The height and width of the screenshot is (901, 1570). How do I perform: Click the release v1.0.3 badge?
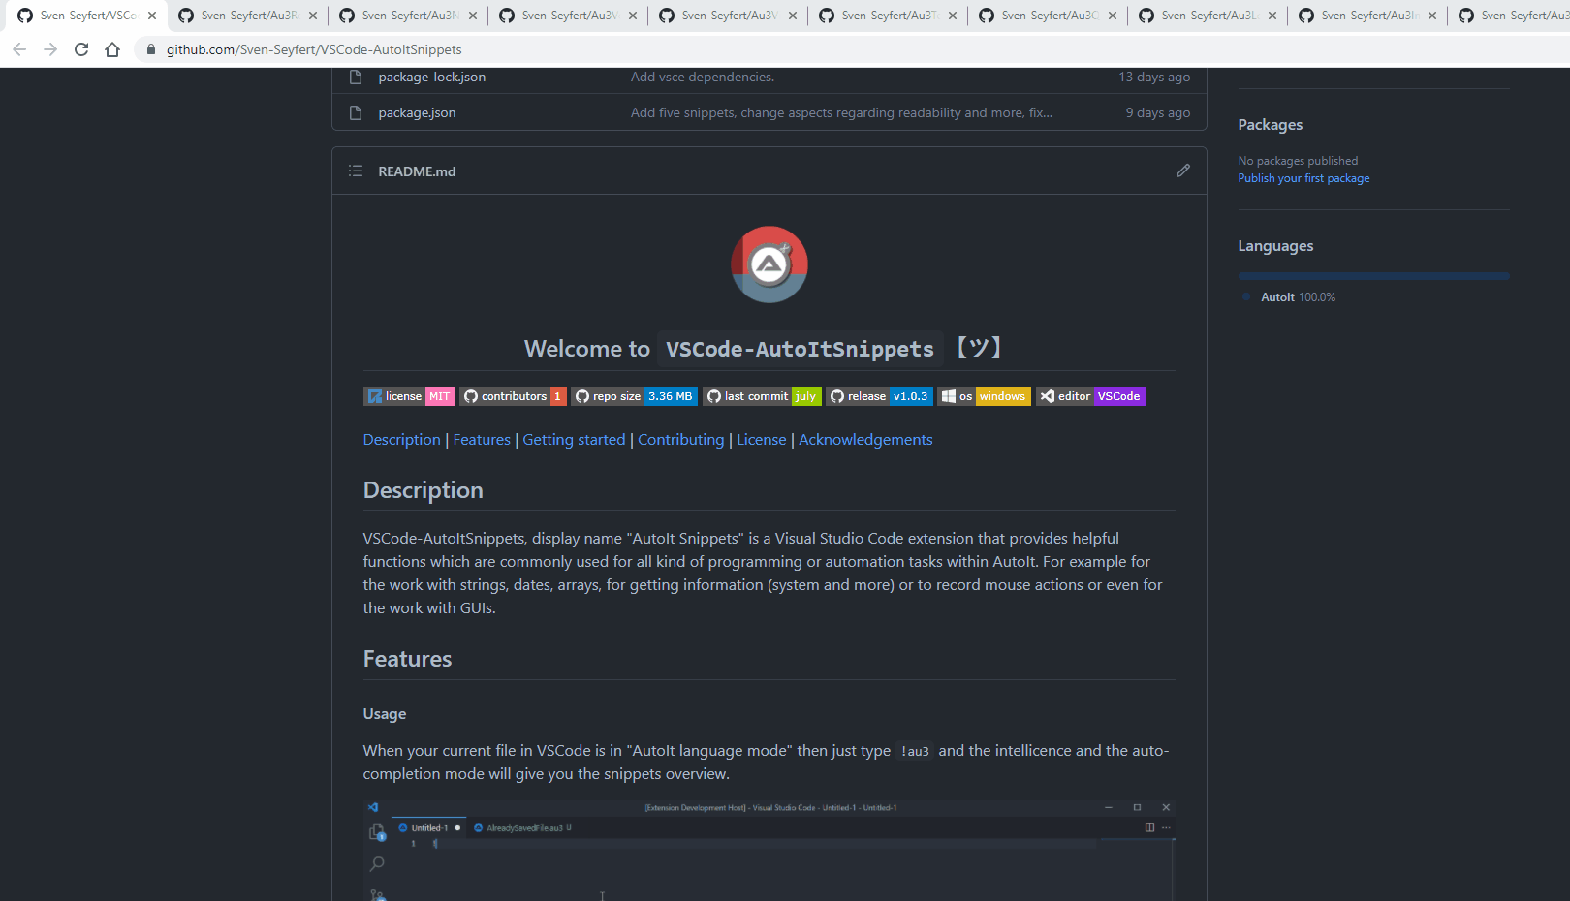tap(879, 396)
